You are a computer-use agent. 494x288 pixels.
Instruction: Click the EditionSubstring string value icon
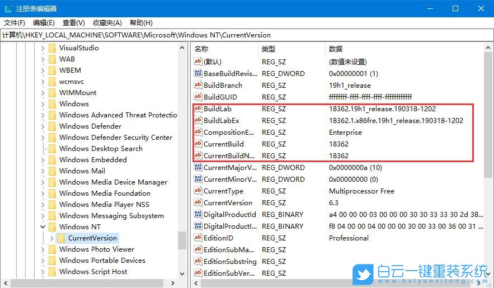click(198, 261)
